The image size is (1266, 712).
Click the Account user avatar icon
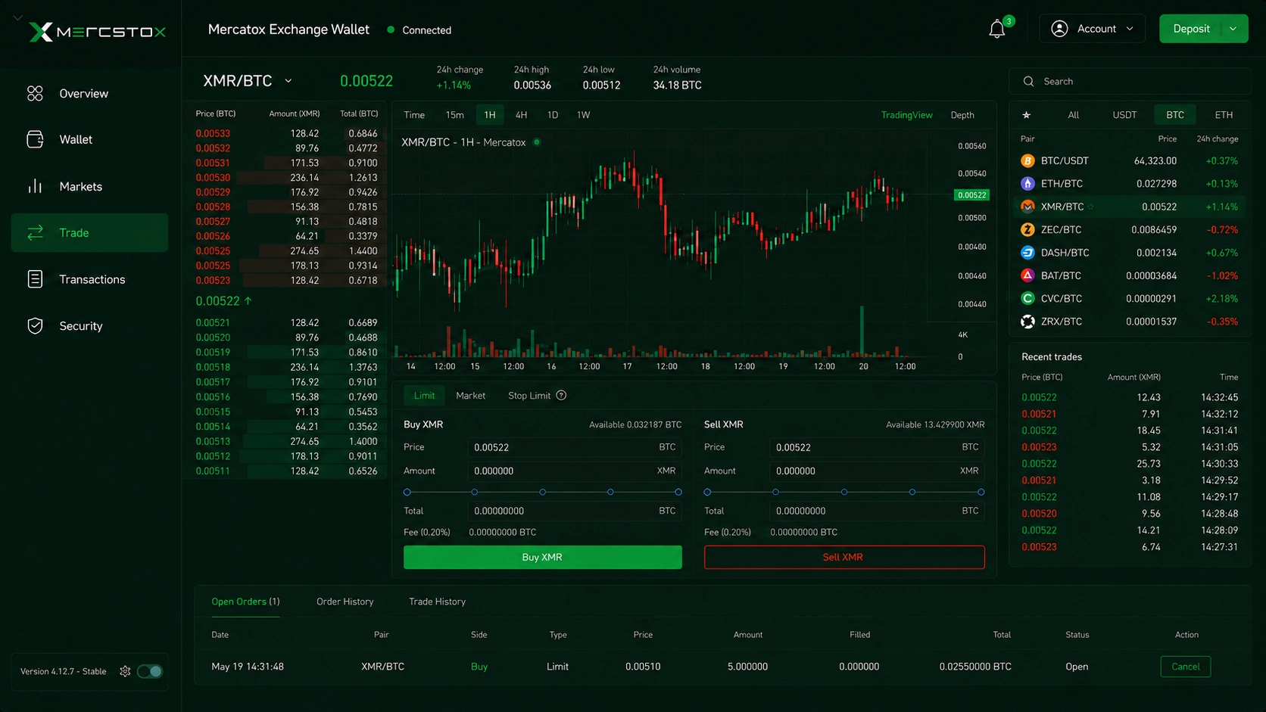(1059, 29)
